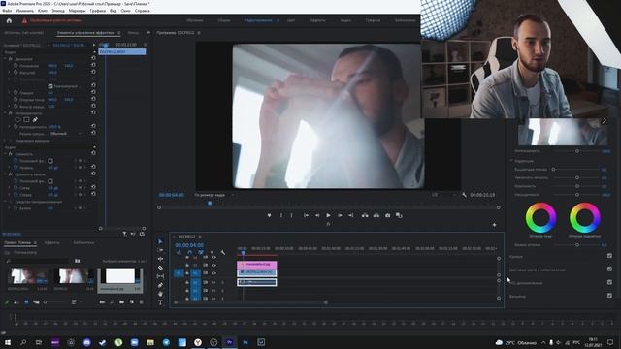Image resolution: width=621 pixels, height=349 pixels.
Task: Toggle Bypass checkbox under Channel Volume
Action: (x=50, y=181)
